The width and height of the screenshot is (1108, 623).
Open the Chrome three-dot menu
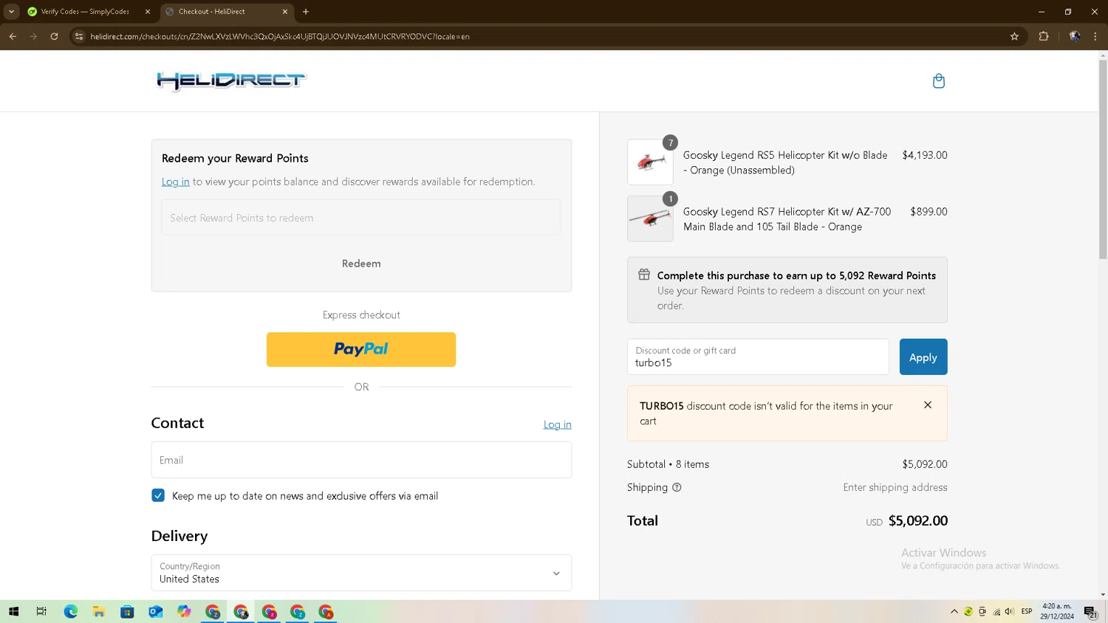[1095, 36]
